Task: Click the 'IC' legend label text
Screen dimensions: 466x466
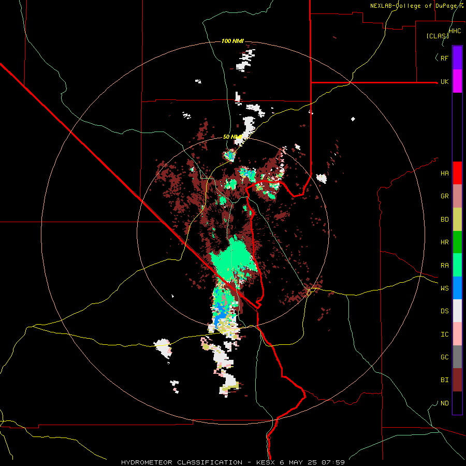Action: [444, 334]
